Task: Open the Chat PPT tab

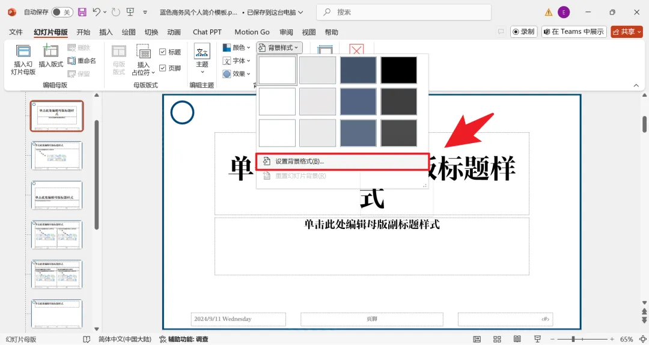Action: tap(207, 32)
